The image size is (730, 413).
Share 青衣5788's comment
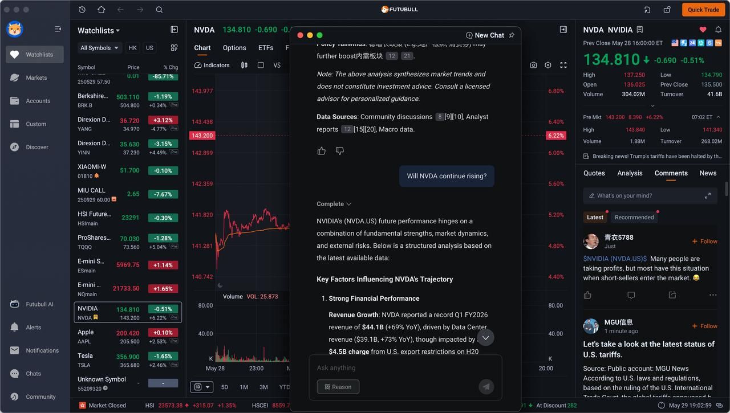pos(672,295)
